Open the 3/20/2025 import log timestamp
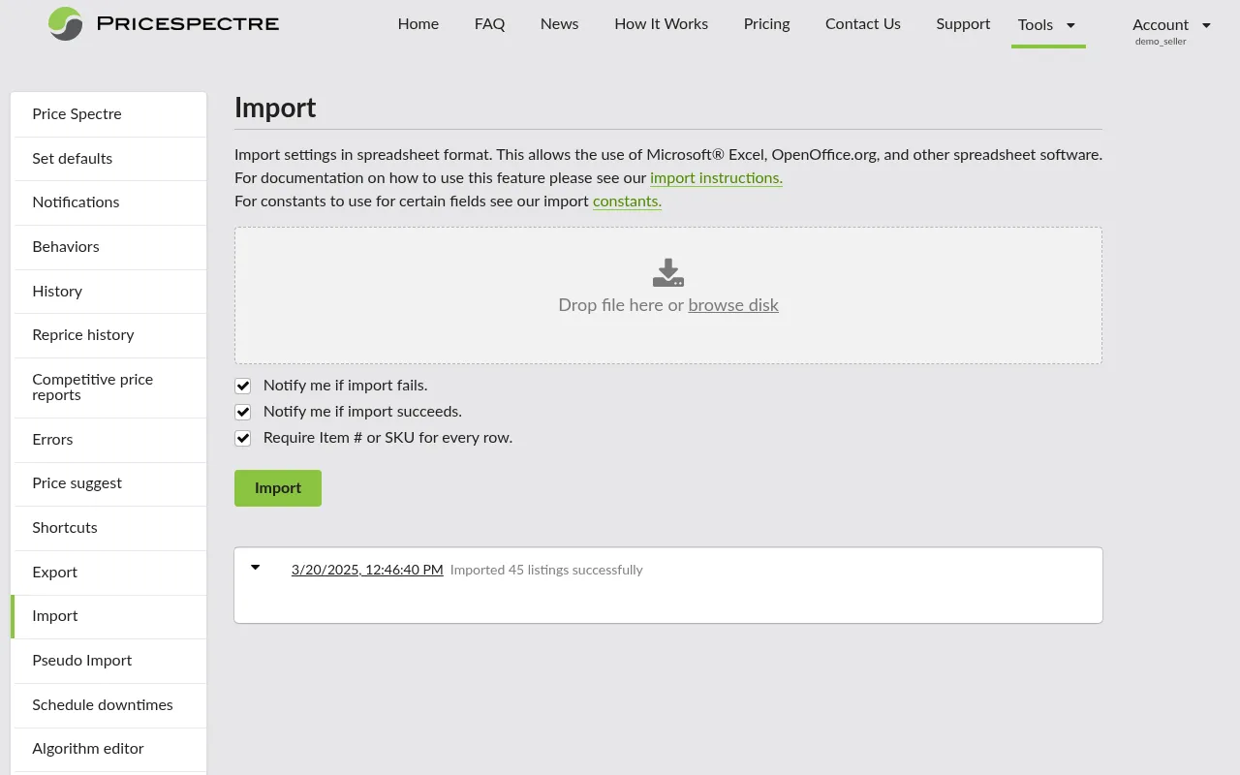Image resolution: width=1240 pixels, height=775 pixels. coord(366,570)
